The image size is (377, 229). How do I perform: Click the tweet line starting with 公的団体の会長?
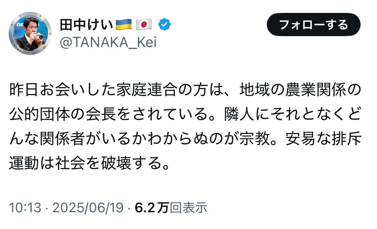(x=185, y=114)
